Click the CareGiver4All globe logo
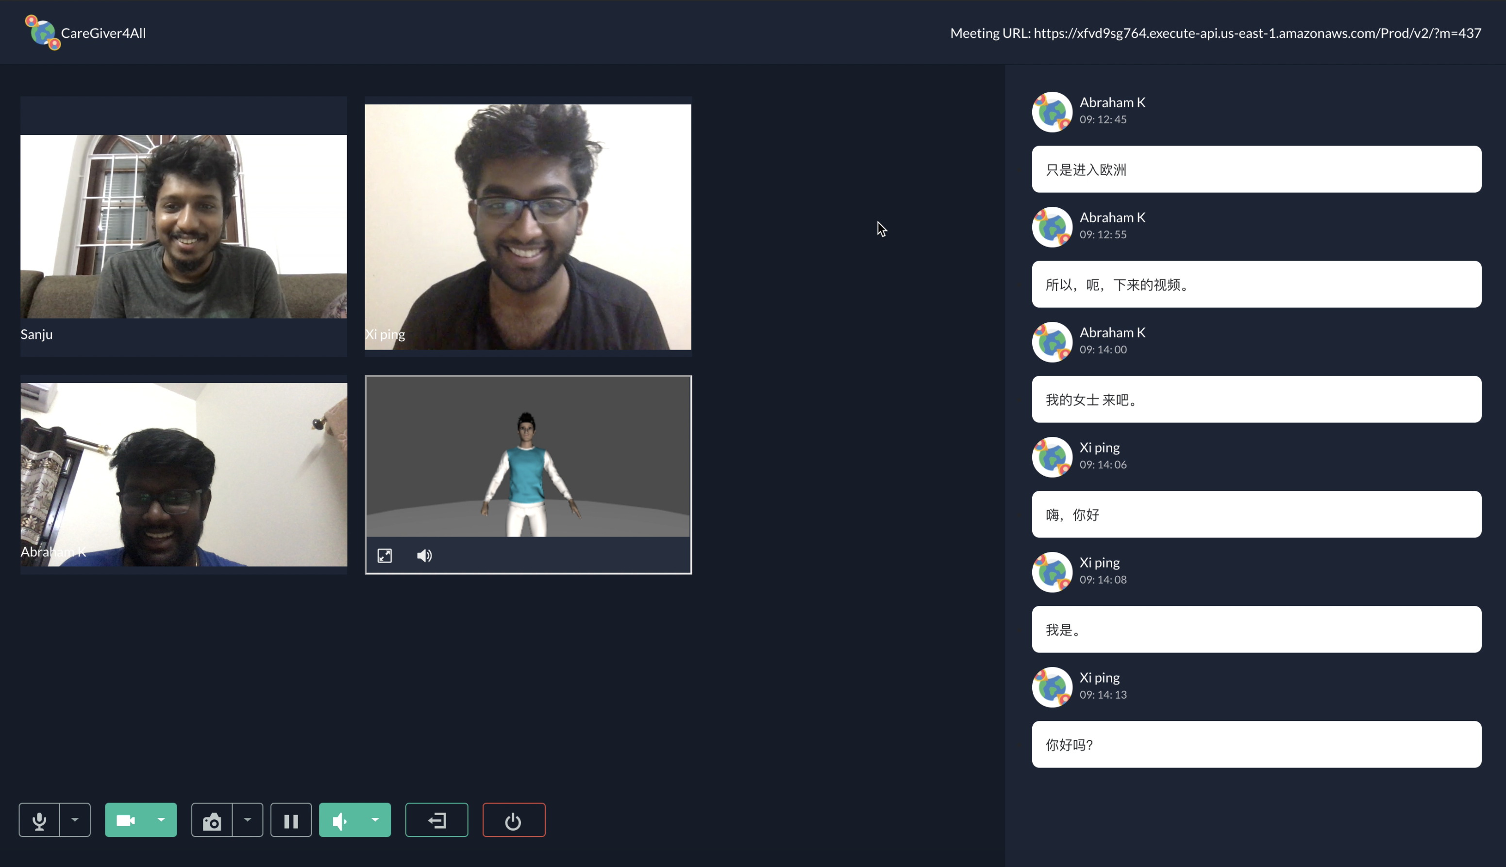 (42, 33)
